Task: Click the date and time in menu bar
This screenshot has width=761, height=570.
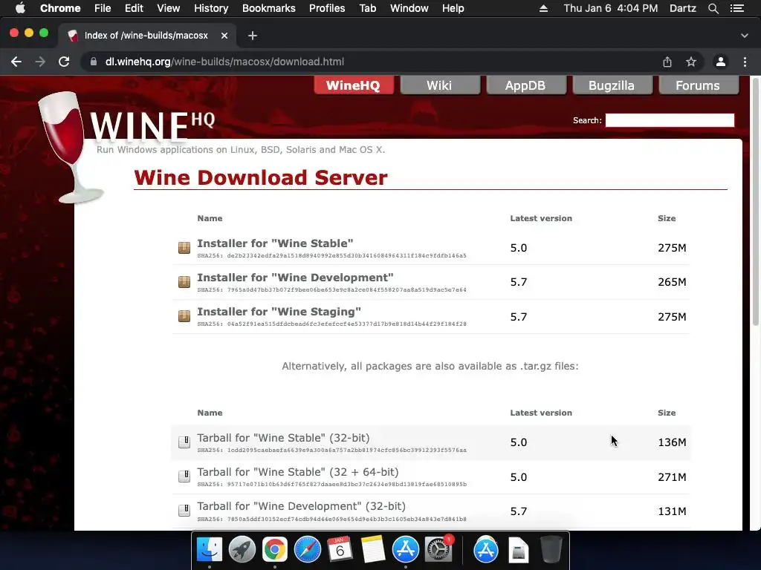Action: (x=611, y=8)
